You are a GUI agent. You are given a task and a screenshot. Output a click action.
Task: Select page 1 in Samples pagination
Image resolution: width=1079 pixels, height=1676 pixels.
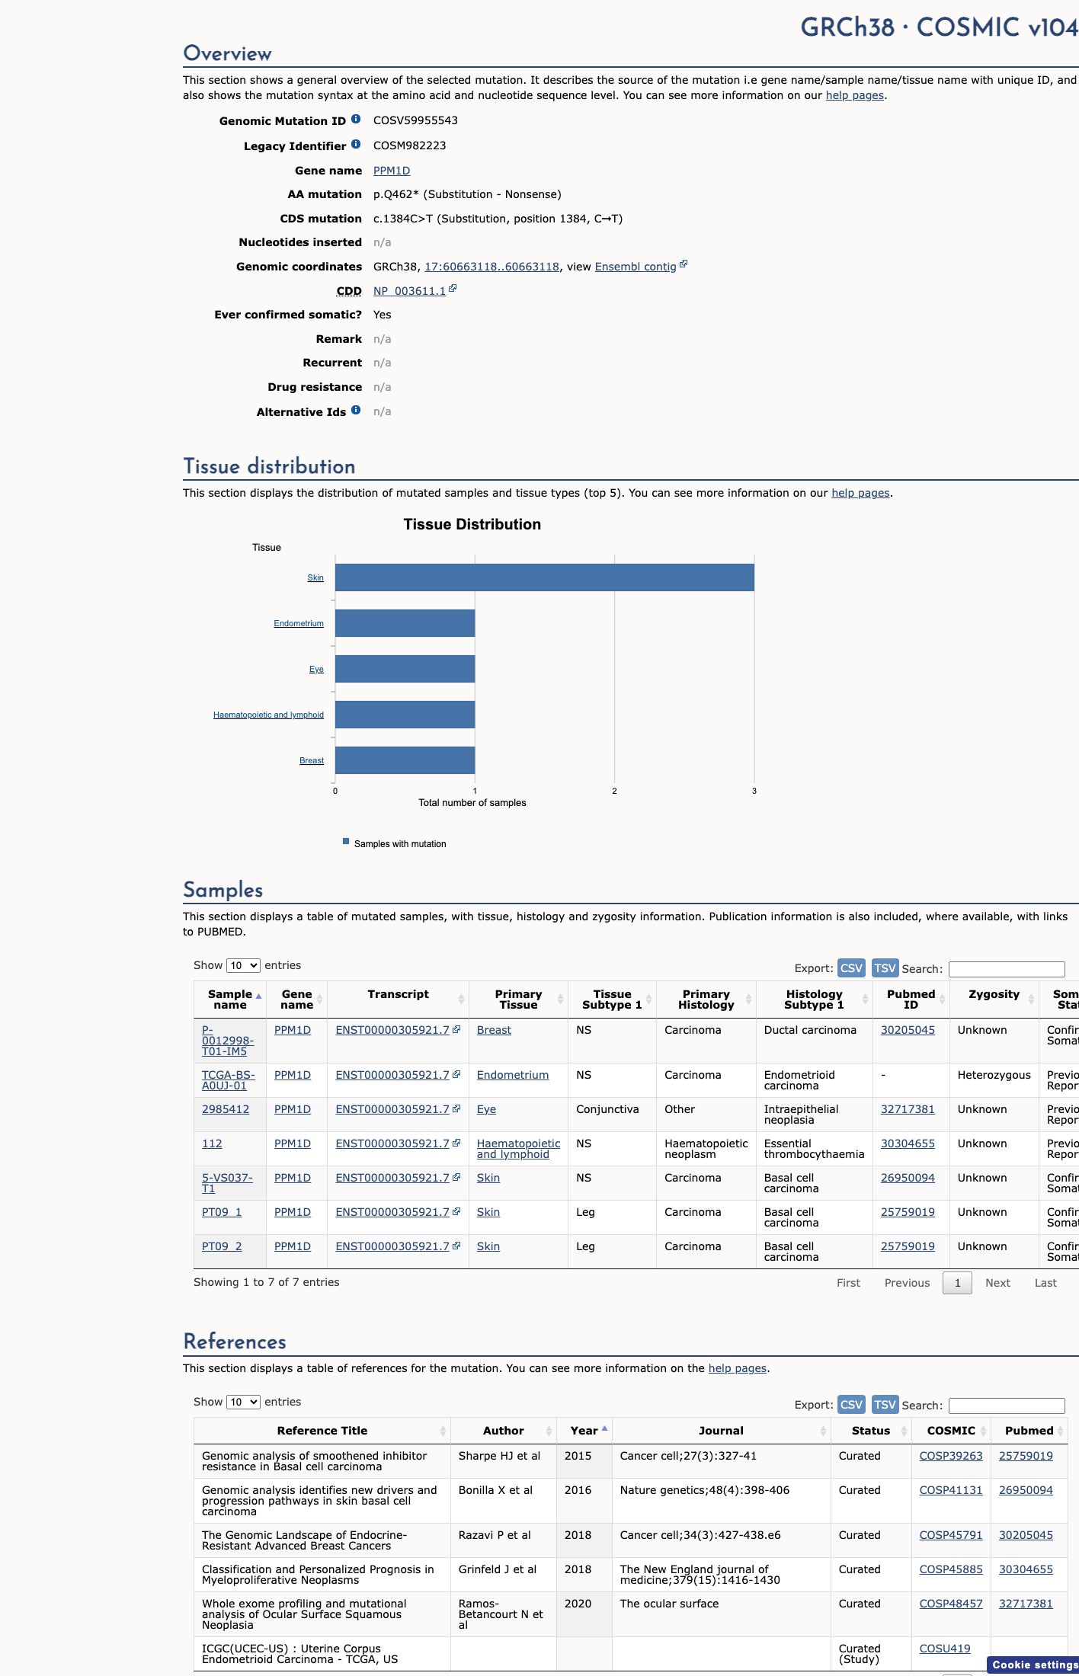[x=957, y=1283]
